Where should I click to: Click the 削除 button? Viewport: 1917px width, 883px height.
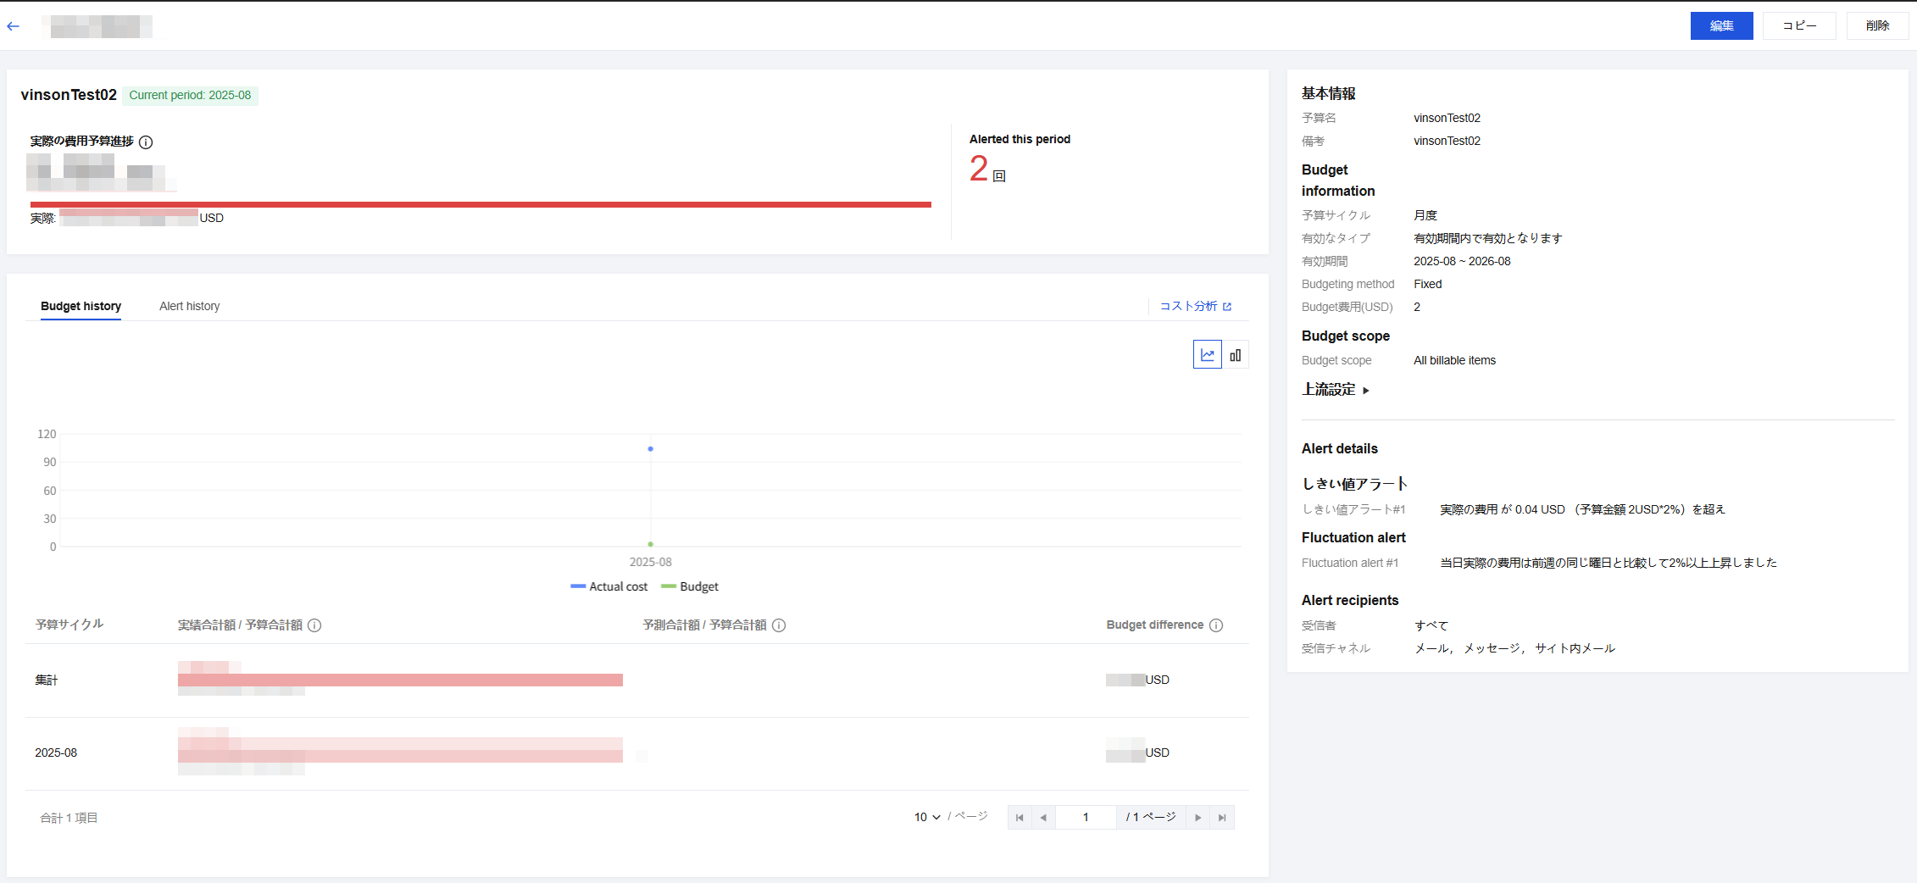click(1877, 26)
